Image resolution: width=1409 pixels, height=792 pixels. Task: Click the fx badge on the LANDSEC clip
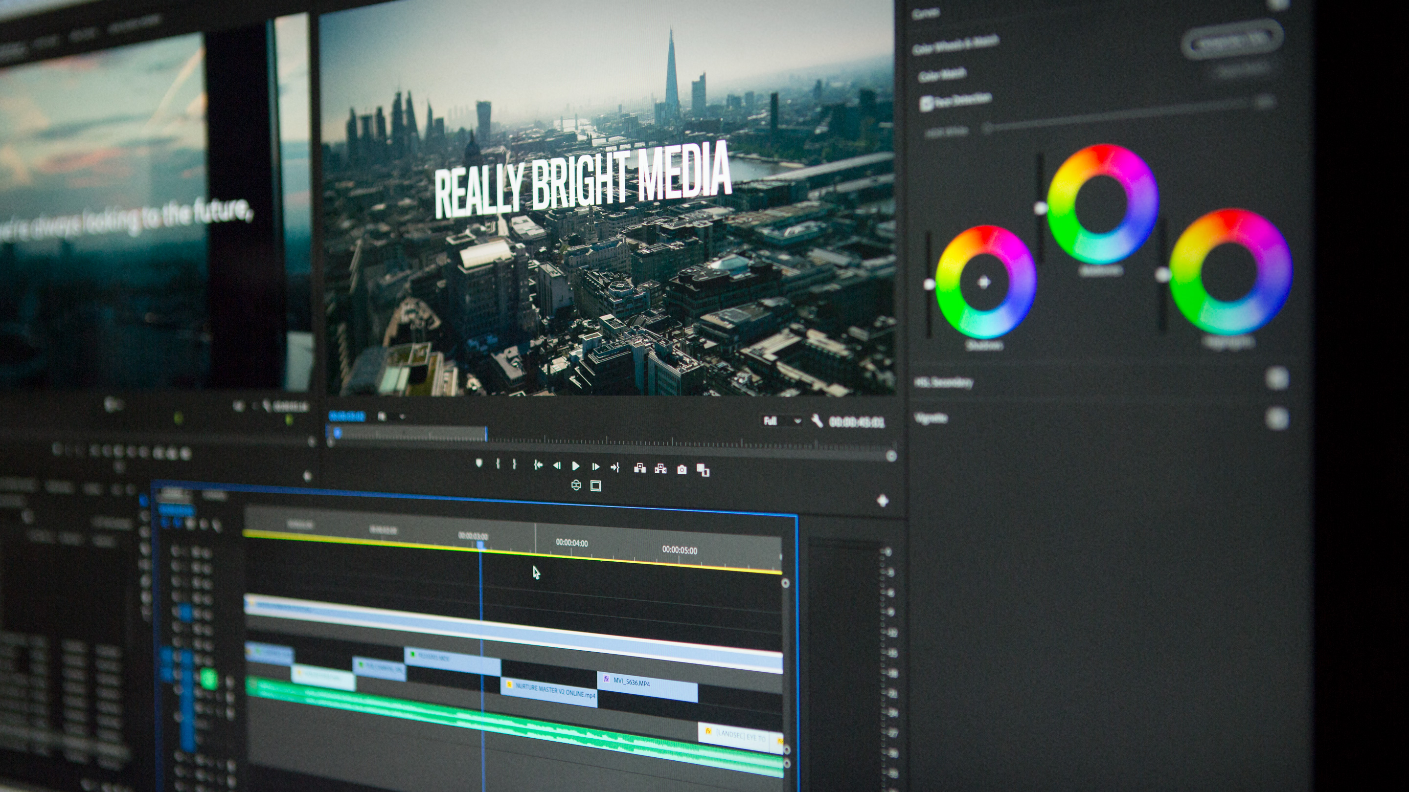pyautogui.click(x=708, y=731)
